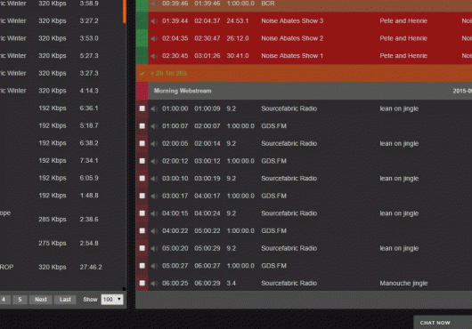Tick checkbox for Manouche jingle row
Image resolution: width=472 pixels, height=329 pixels.
click(142, 283)
